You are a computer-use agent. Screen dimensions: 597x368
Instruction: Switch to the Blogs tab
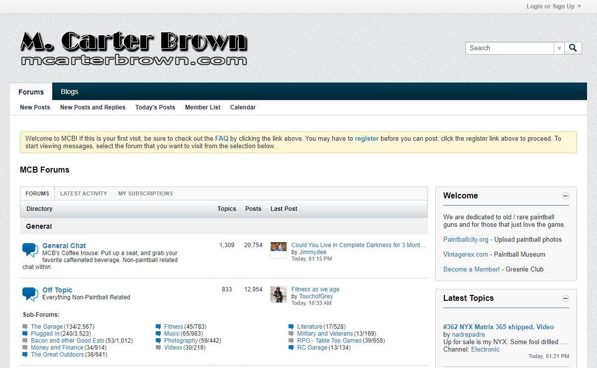[69, 92]
